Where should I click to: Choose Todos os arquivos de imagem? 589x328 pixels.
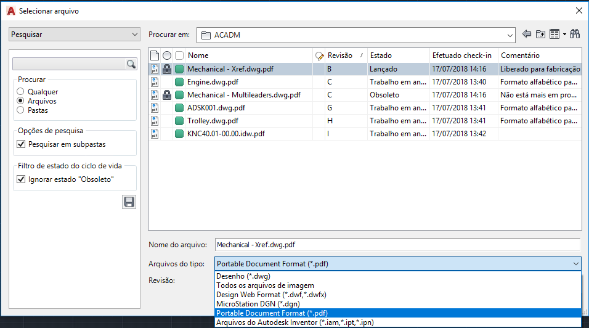point(398,285)
